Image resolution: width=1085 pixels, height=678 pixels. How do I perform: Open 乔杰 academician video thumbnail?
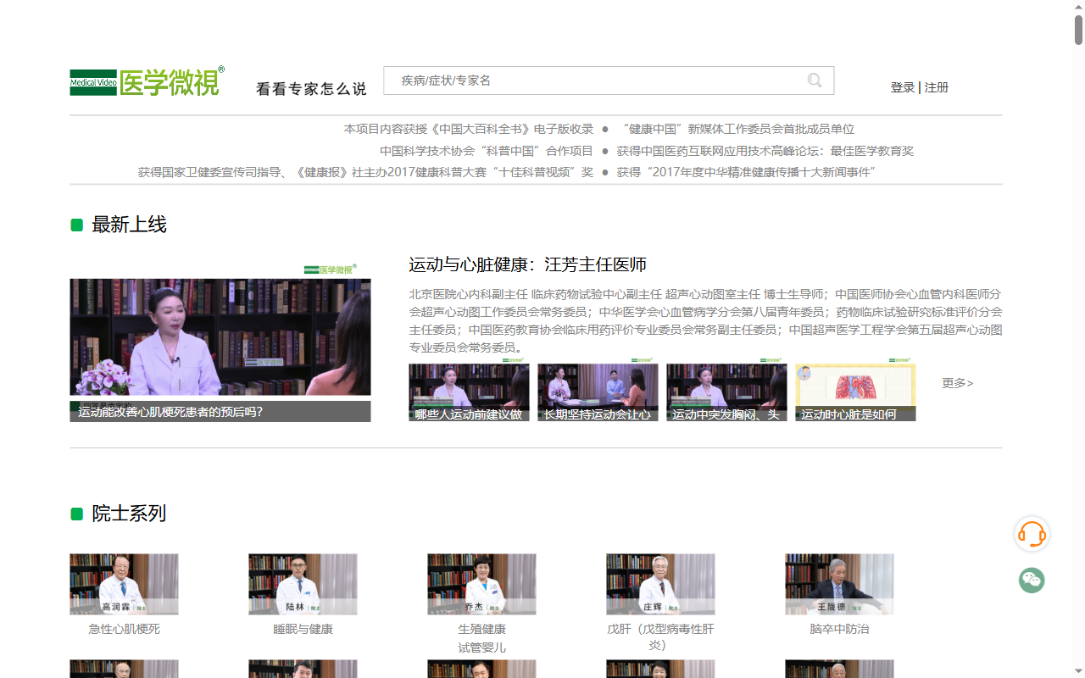click(481, 584)
